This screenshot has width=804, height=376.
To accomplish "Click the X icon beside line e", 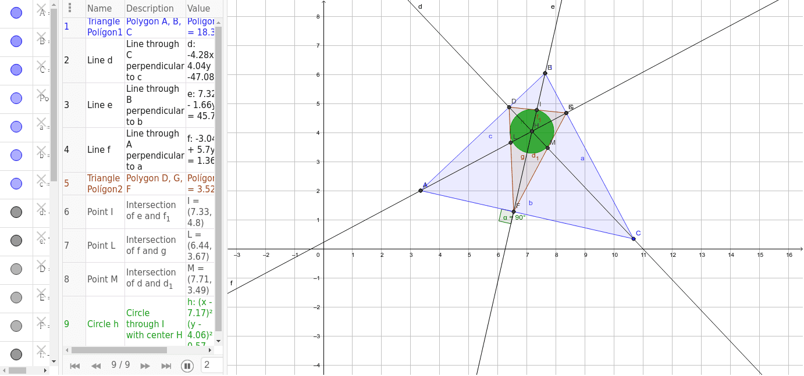I will click(x=41, y=237).
